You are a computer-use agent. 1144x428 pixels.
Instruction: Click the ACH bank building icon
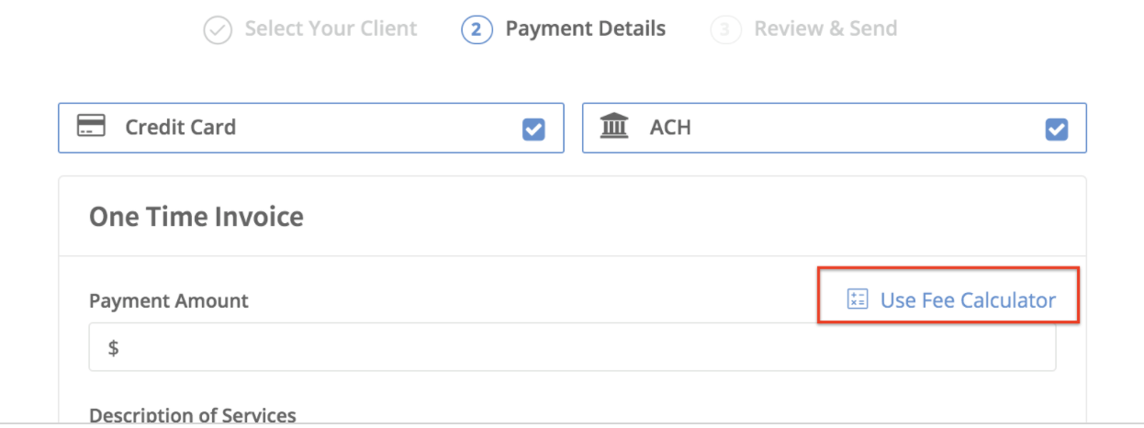[614, 126]
